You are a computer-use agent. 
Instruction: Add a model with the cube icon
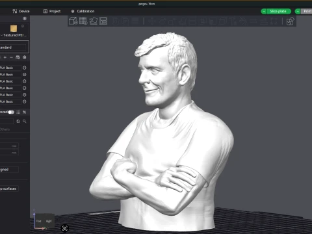pyautogui.click(x=73, y=21)
